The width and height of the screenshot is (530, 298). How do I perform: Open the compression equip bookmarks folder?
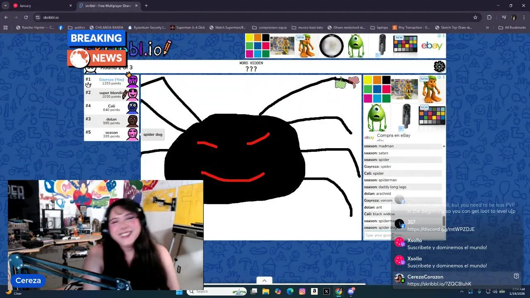pos(269,28)
